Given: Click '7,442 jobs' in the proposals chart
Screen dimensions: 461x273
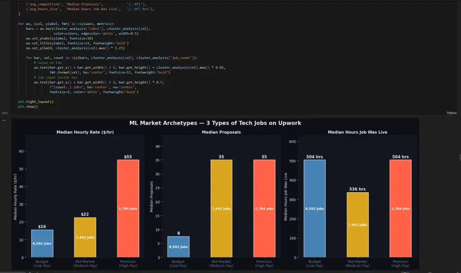Looking at the screenshot, I should 221,208.
